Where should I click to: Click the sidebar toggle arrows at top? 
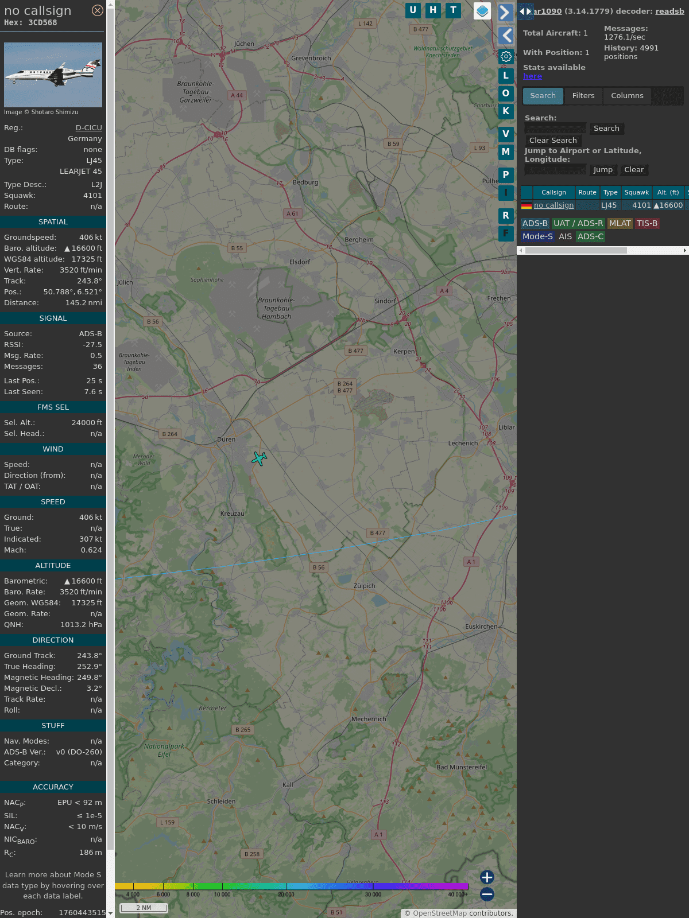525,11
